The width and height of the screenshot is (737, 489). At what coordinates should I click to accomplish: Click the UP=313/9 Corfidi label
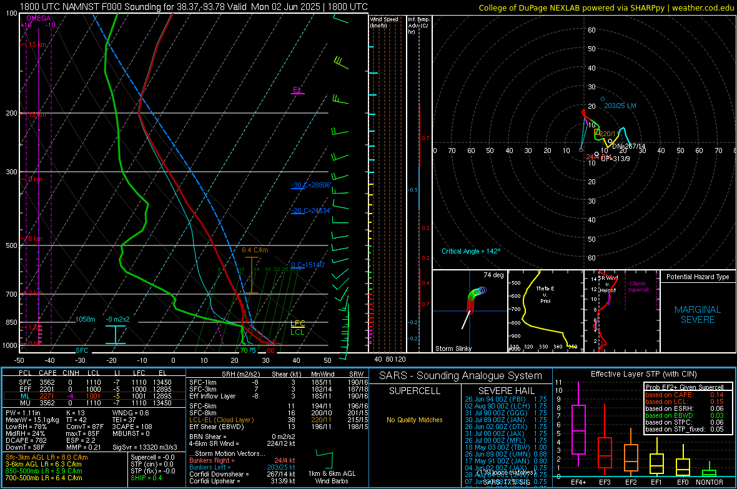615,159
